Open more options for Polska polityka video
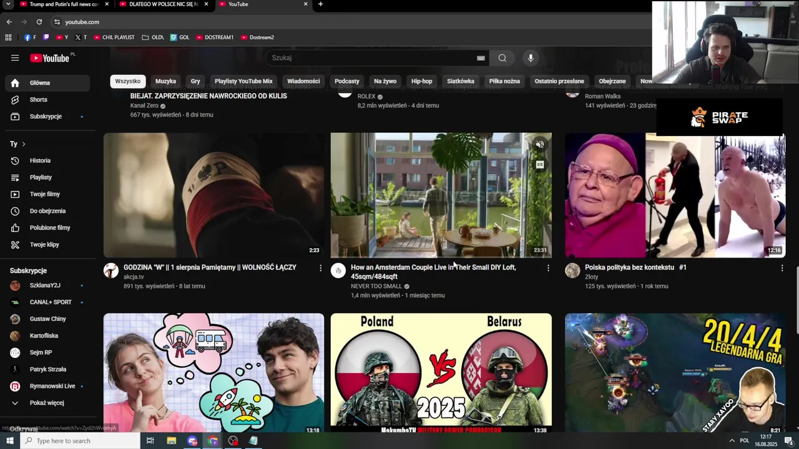This screenshot has height=449, width=799. pyautogui.click(x=782, y=268)
